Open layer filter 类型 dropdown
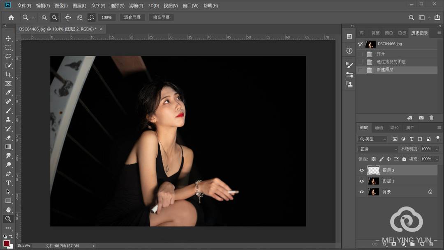This screenshot has height=250, width=444. coord(372,139)
